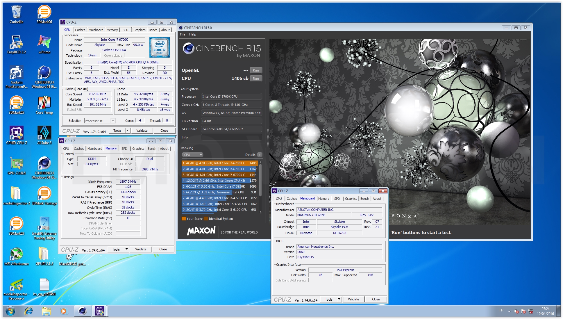Screen dimensions: 563x319
Task: Select SPD tab in Memory CPU-Z window
Action: [x=124, y=149]
